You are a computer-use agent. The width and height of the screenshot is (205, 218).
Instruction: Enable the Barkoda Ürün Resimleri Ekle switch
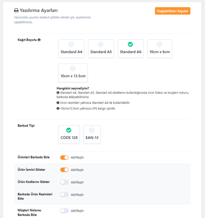coord(65,195)
